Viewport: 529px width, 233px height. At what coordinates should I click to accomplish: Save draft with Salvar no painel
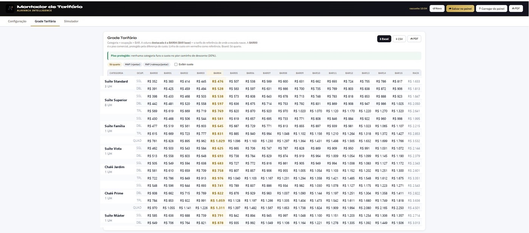[x=460, y=8]
